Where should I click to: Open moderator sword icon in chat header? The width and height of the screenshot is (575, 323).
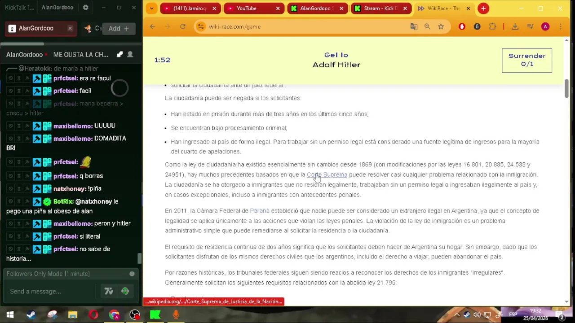119,54
